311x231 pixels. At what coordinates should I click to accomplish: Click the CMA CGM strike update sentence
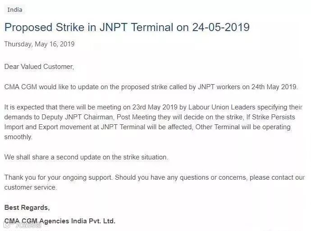[x=151, y=87]
